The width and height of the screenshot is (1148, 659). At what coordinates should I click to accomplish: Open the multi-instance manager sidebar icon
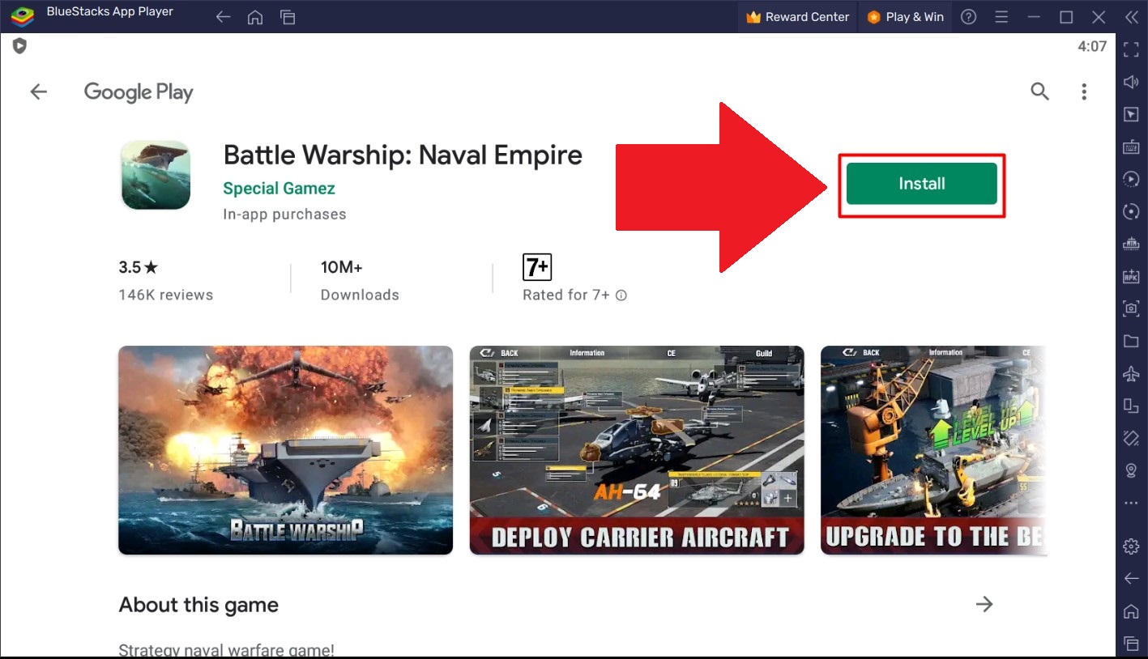[1131, 244]
